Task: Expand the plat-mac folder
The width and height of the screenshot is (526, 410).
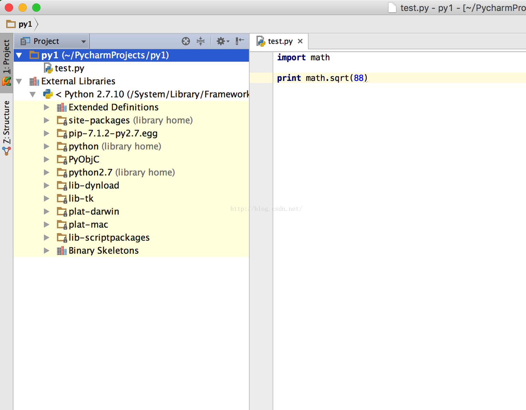Action: (x=46, y=225)
